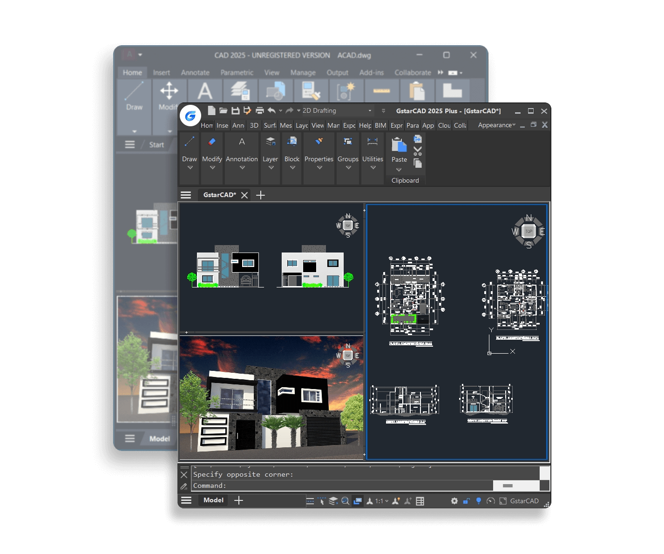
Task: Click the Model layout tab in GstarCAD
Action: click(x=213, y=500)
